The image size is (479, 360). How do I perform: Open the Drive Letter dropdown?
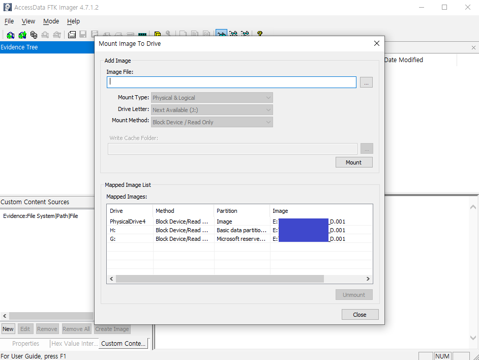pos(212,110)
